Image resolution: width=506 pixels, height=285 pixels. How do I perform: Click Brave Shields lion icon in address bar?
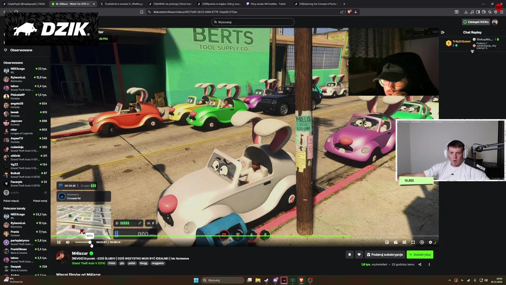pos(349,12)
